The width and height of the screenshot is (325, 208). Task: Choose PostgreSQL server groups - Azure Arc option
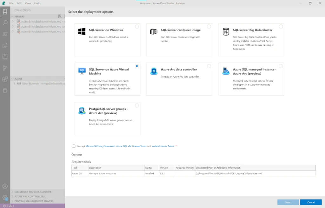[137, 105]
